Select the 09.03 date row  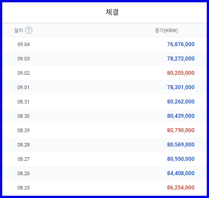tap(104, 59)
